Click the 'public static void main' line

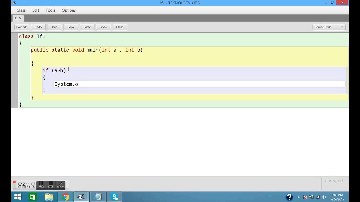coord(87,50)
